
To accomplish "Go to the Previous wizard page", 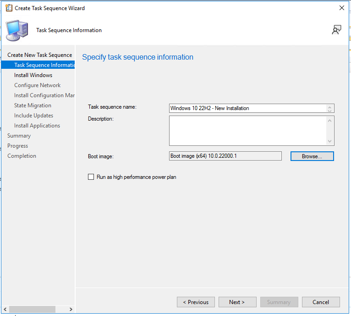I will pos(196,302).
